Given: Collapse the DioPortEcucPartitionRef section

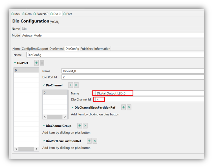Looking at the screenshot, I should (44, 141).
